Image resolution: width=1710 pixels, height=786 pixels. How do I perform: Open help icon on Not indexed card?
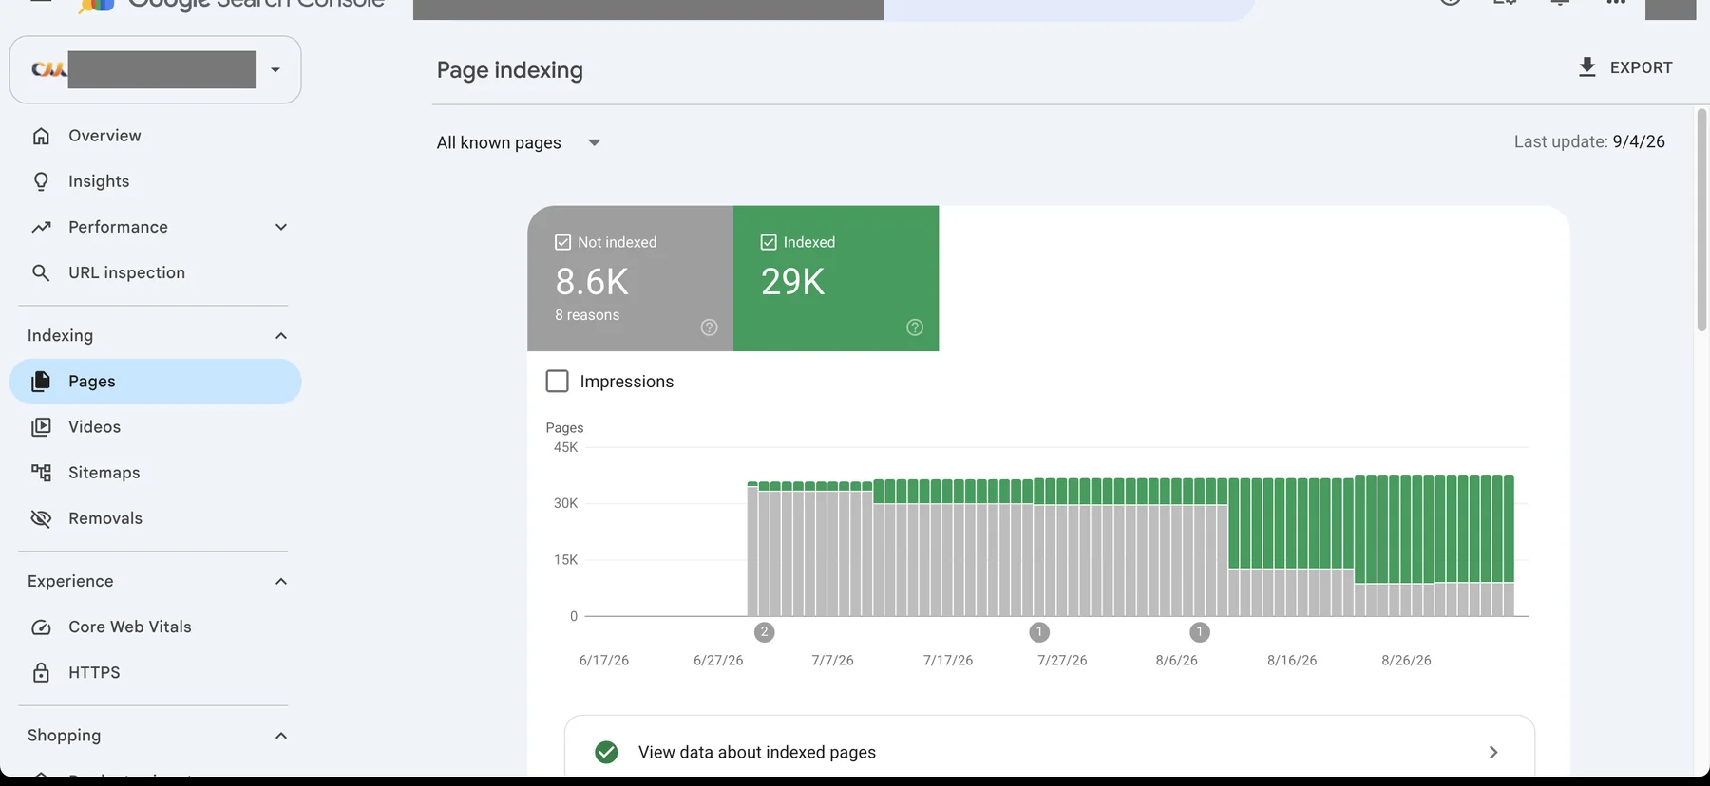point(709,327)
